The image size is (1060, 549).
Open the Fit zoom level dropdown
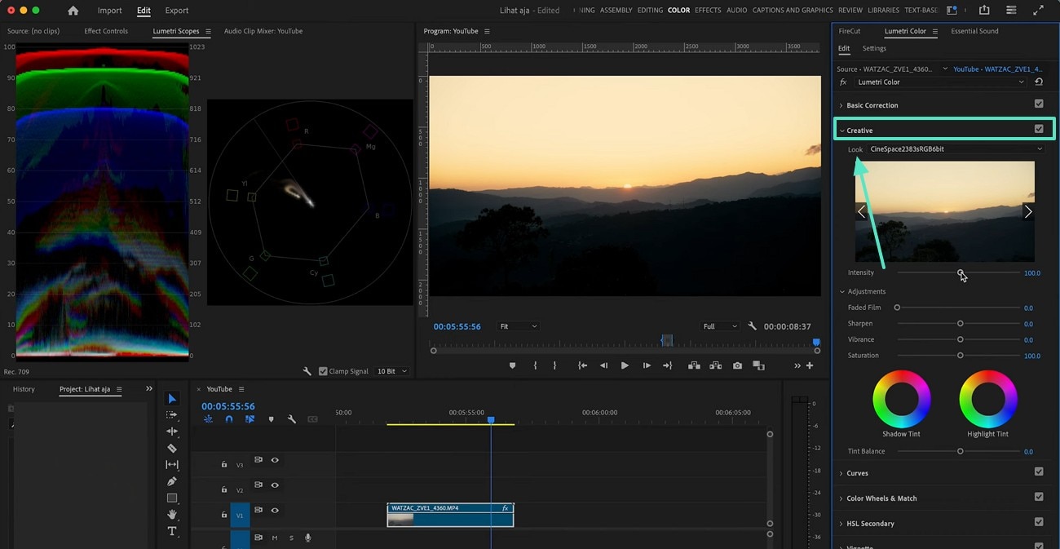tap(518, 326)
